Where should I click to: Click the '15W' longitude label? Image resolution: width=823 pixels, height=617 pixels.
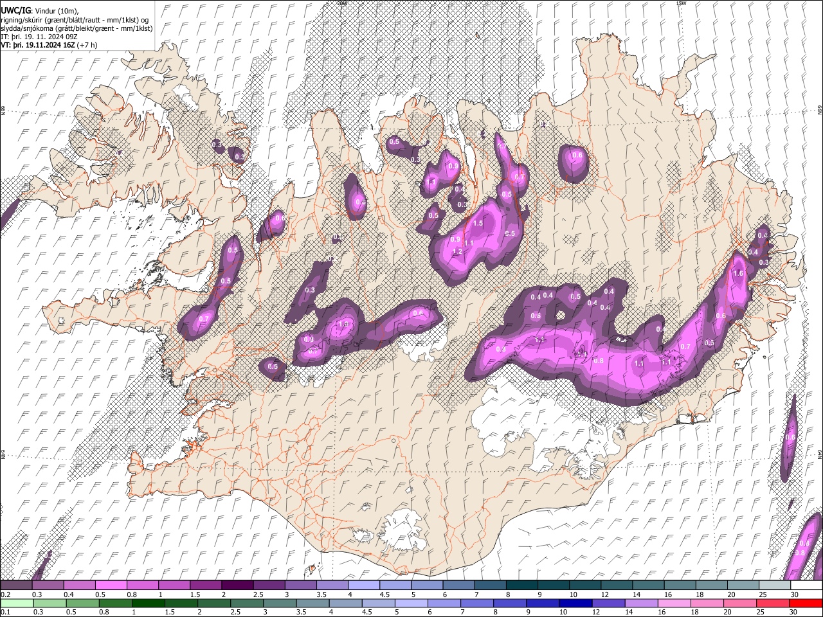[681, 3]
